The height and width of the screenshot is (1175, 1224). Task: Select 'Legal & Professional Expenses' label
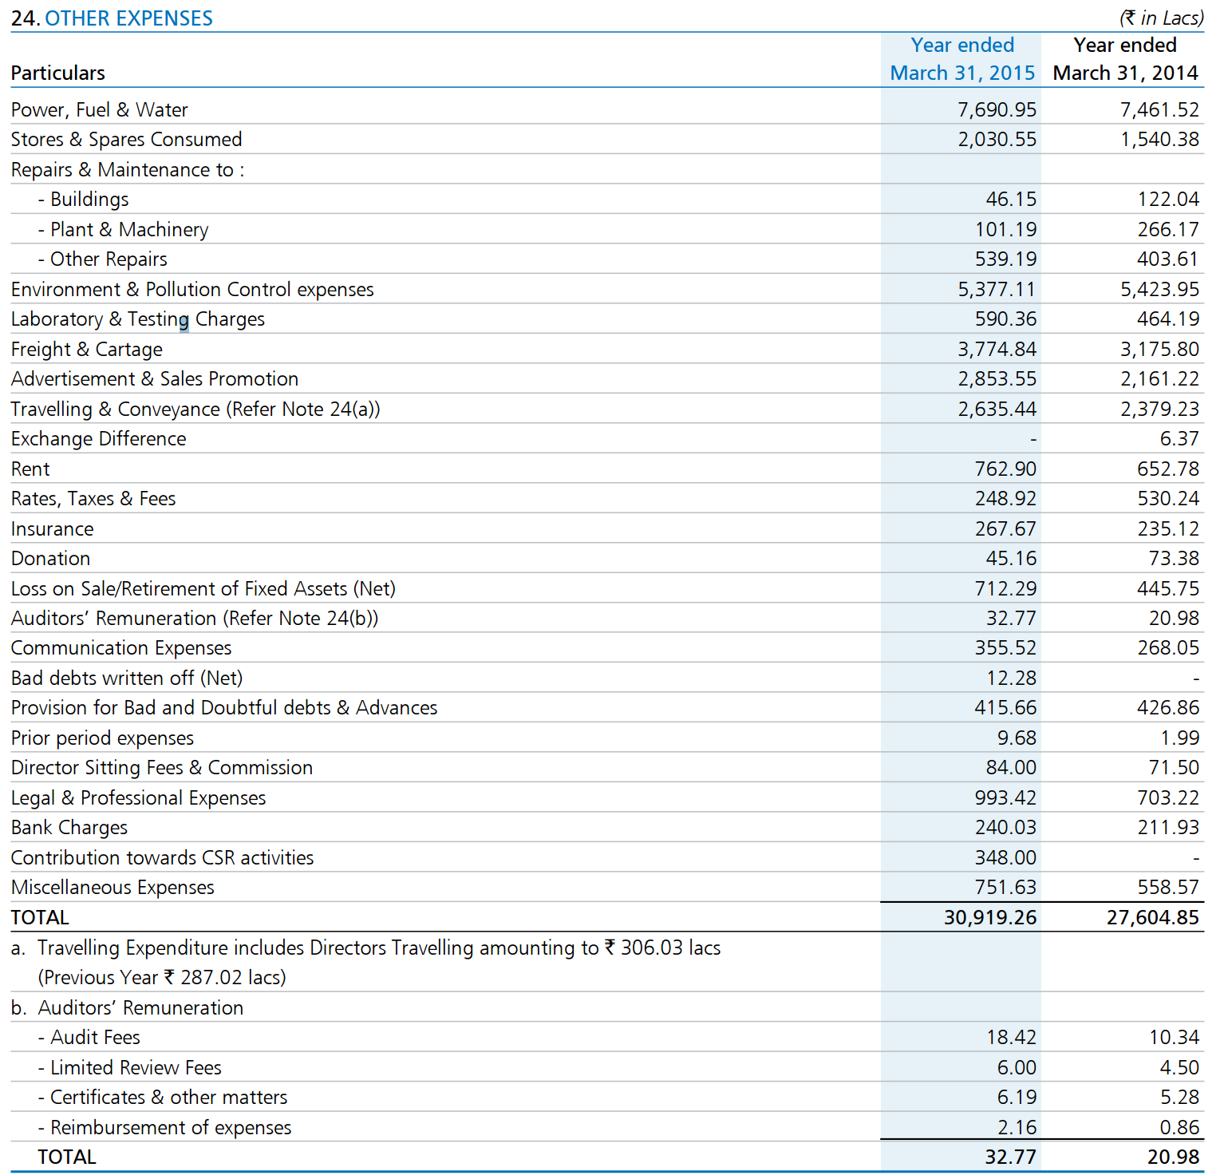pos(139,797)
